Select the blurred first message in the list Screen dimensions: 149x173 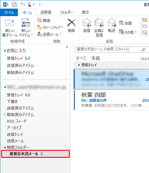click(x=111, y=79)
